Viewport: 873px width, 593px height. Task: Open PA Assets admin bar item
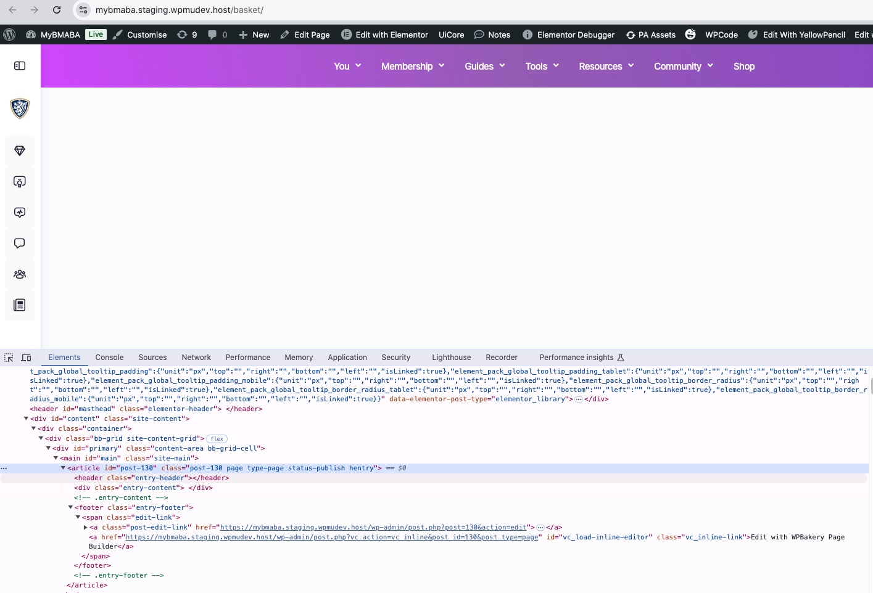(x=651, y=35)
